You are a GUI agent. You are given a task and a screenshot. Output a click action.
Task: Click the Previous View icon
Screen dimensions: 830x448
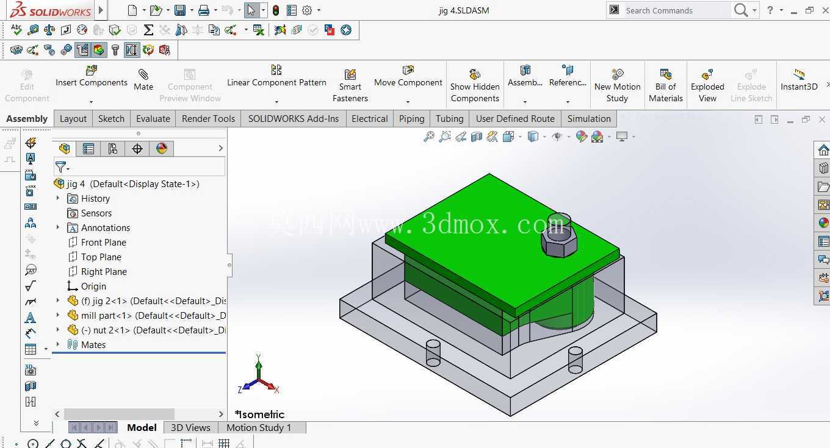[461, 137]
